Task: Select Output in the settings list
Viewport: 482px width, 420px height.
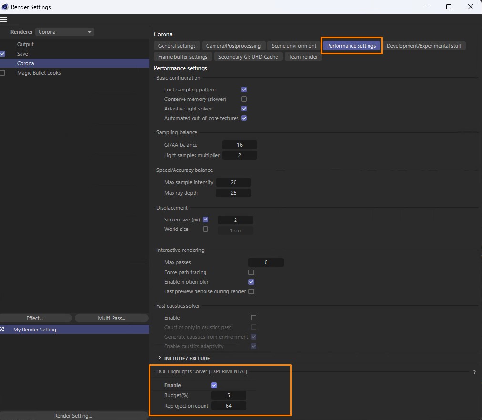Action: point(25,44)
